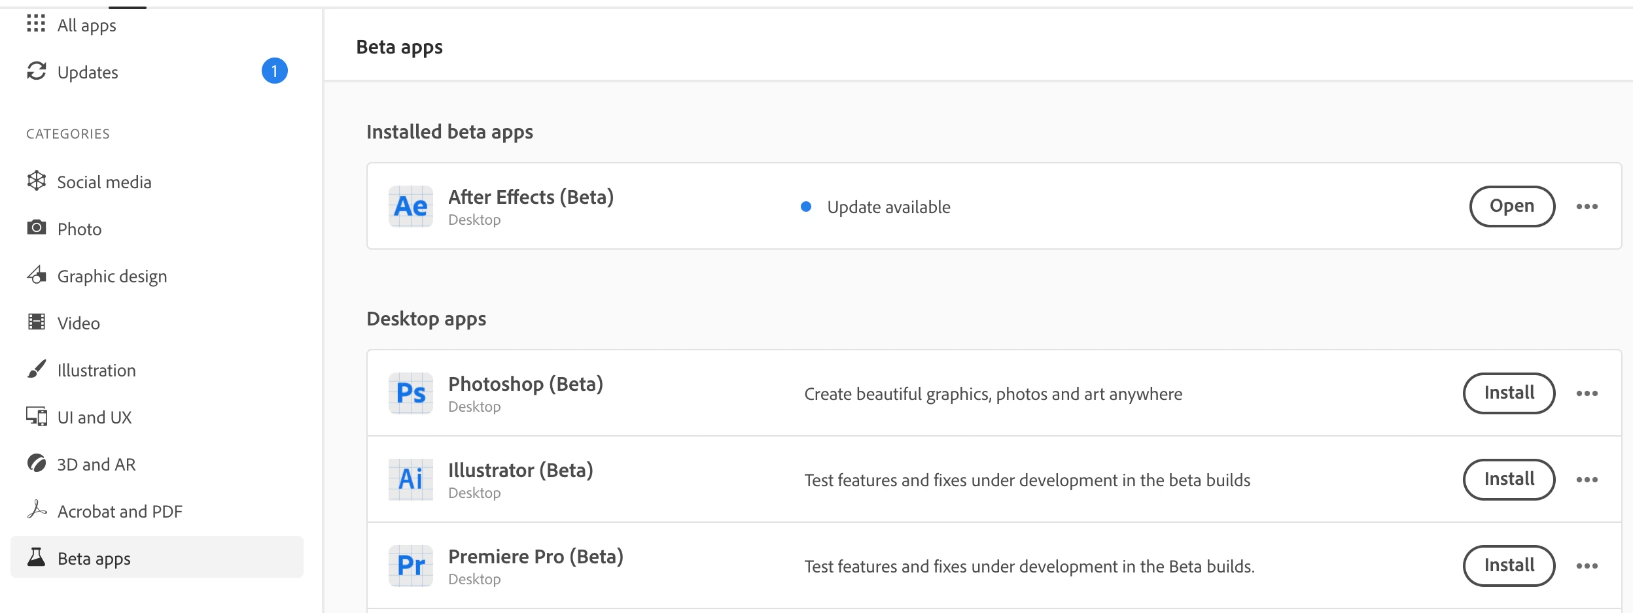1633x613 pixels.
Task: Open more options for Photoshop (Beta)
Action: pyautogui.click(x=1587, y=393)
